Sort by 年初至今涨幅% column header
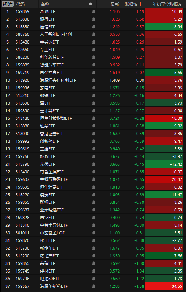The width and height of the screenshot is (186, 292). [167, 4]
